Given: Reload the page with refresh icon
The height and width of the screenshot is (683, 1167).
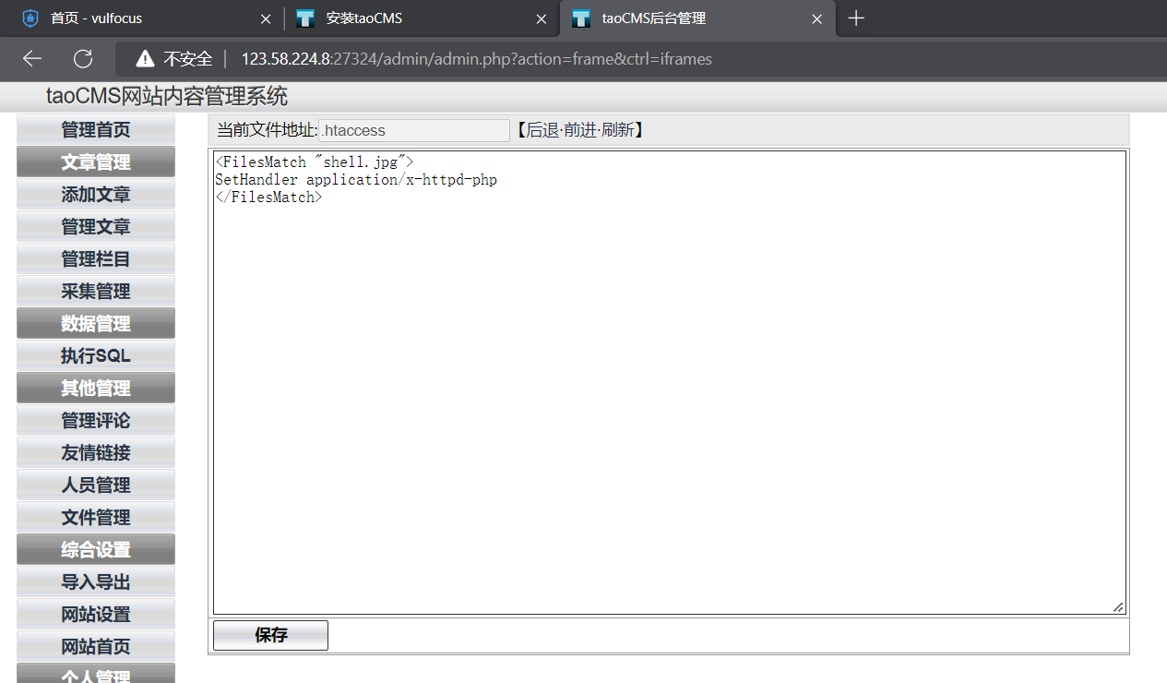Looking at the screenshot, I should click(x=83, y=59).
